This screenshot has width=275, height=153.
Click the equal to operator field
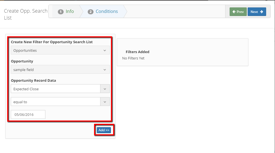pyautogui.click(x=56, y=102)
